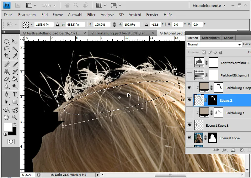
Task: Hide the Farbfüllung 1 Kopie layer
Action: point(190,87)
